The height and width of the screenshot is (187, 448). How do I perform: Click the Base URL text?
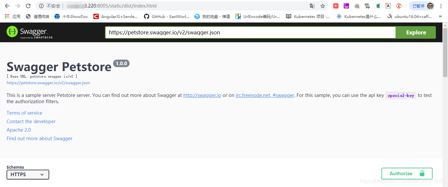(x=42, y=76)
